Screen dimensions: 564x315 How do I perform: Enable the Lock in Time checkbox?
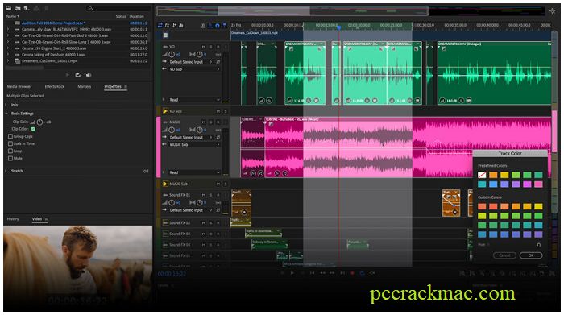(x=10, y=143)
